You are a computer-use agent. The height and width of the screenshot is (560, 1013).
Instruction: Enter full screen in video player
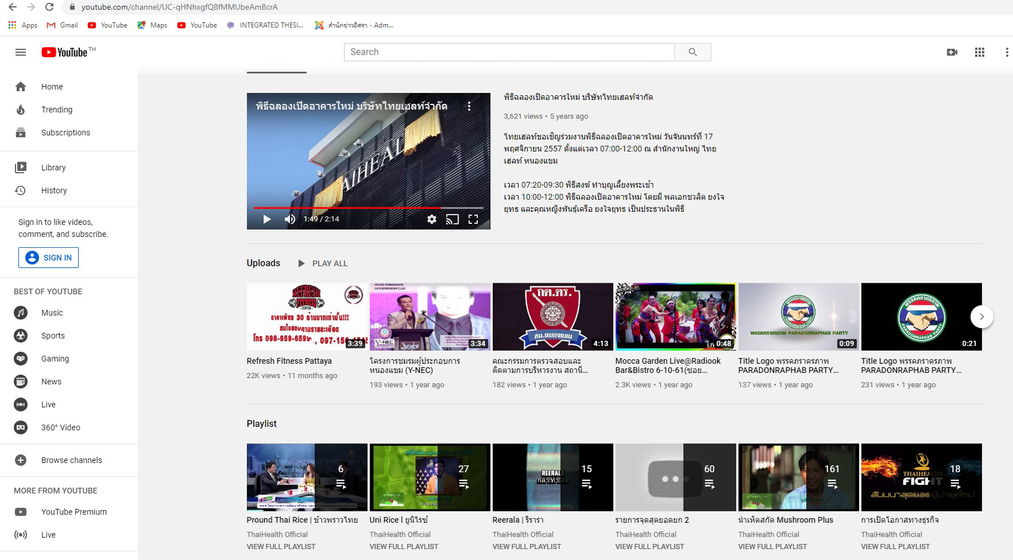coord(473,219)
